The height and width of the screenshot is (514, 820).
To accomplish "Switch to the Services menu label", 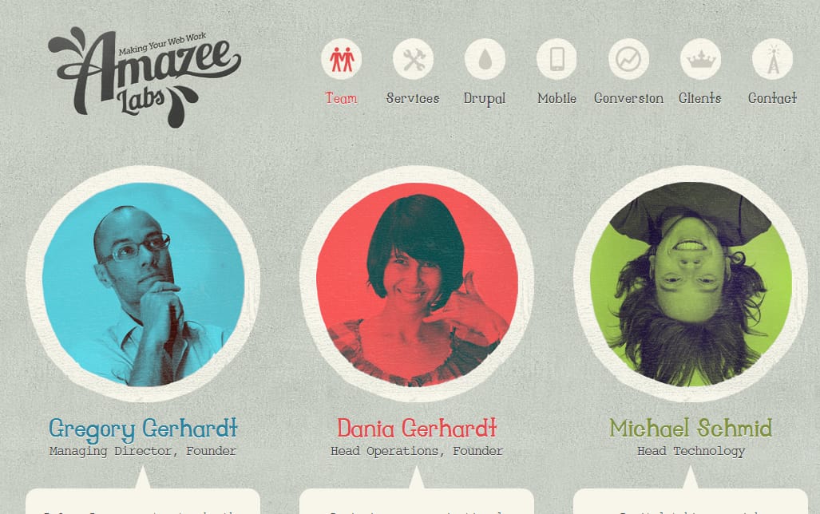I will [x=413, y=98].
